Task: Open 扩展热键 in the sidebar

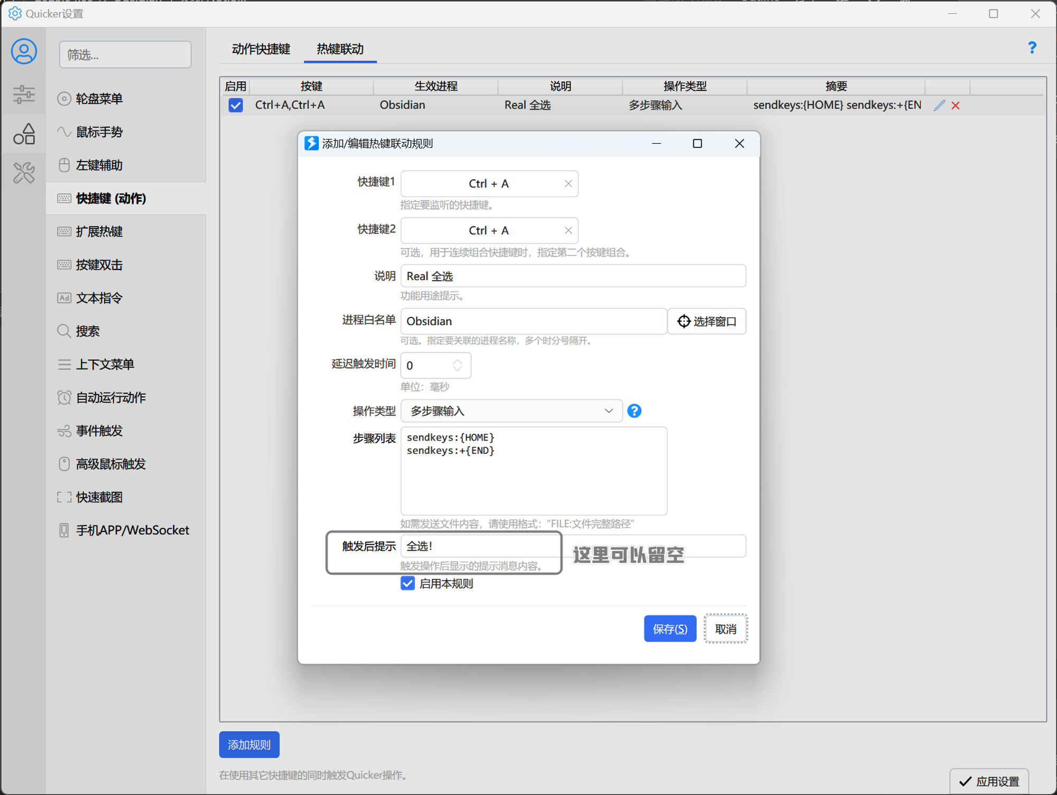Action: pyautogui.click(x=99, y=231)
